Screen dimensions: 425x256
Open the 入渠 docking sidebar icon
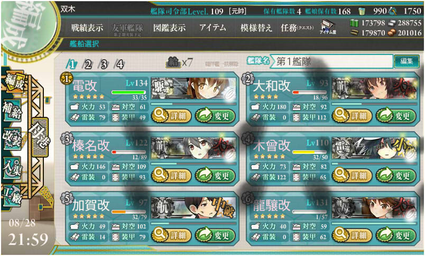click(12, 167)
